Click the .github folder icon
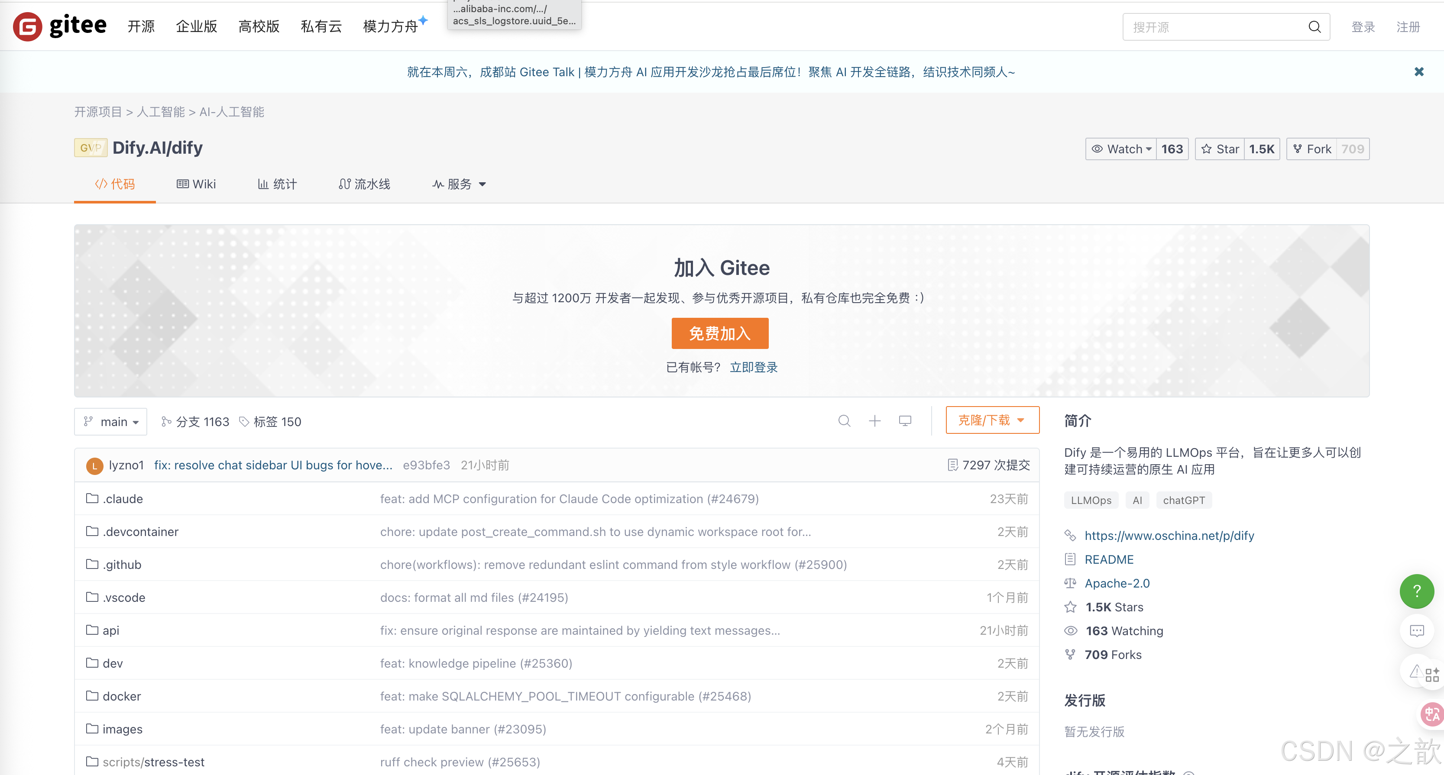This screenshot has height=775, width=1444. (x=92, y=564)
